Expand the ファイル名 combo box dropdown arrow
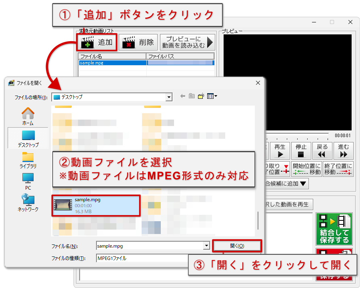The width and height of the screenshot is (360, 288). point(206,246)
